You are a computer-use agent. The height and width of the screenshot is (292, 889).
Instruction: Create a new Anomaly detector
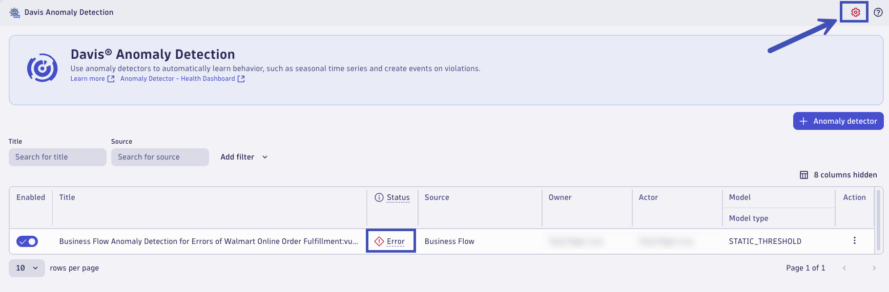click(x=838, y=121)
